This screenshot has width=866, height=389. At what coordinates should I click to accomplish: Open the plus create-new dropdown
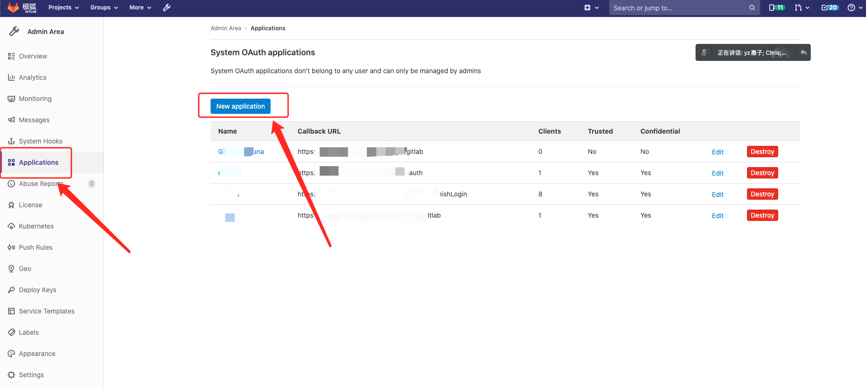tap(591, 8)
